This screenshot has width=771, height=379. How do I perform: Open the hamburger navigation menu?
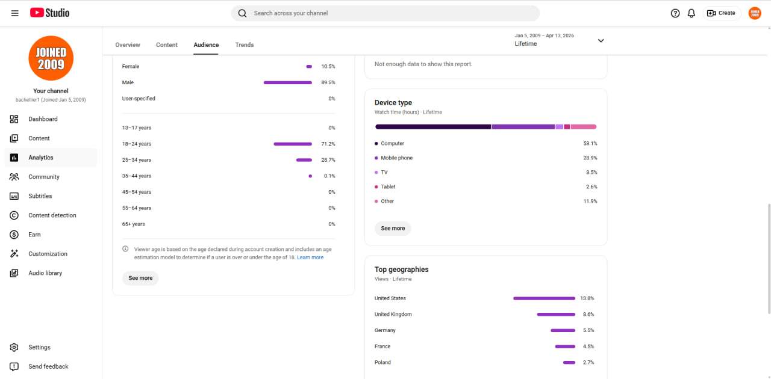click(x=15, y=13)
